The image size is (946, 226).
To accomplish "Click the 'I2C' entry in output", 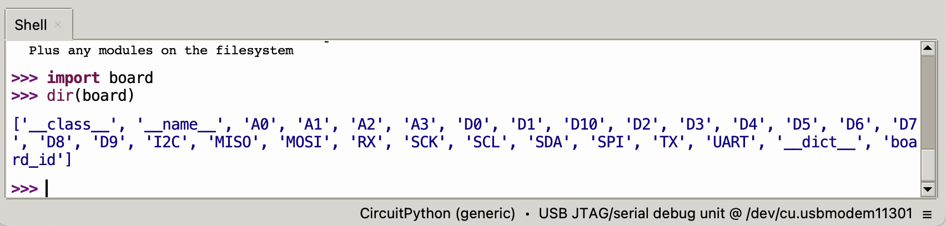I will pyautogui.click(x=167, y=142).
